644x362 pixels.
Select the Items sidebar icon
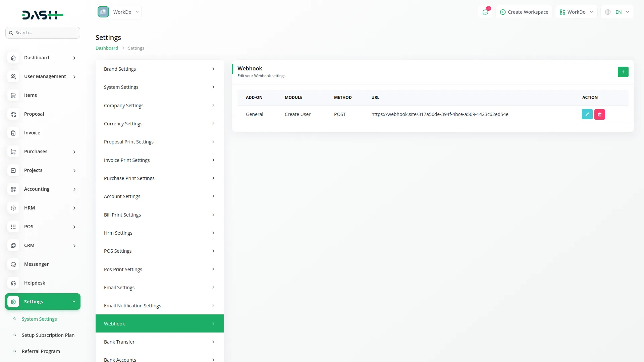[13, 95]
